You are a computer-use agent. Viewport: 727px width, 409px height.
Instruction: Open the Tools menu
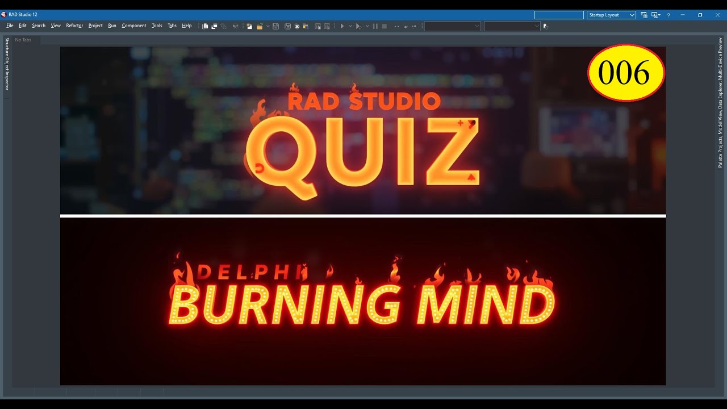(157, 26)
